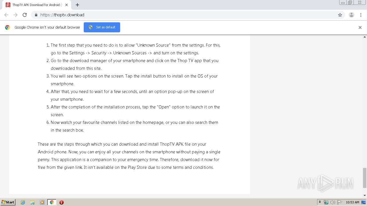Image resolution: width=367 pixels, height=206 pixels.
Task: Select the ThopTV APK Download tab
Action: (37, 5)
